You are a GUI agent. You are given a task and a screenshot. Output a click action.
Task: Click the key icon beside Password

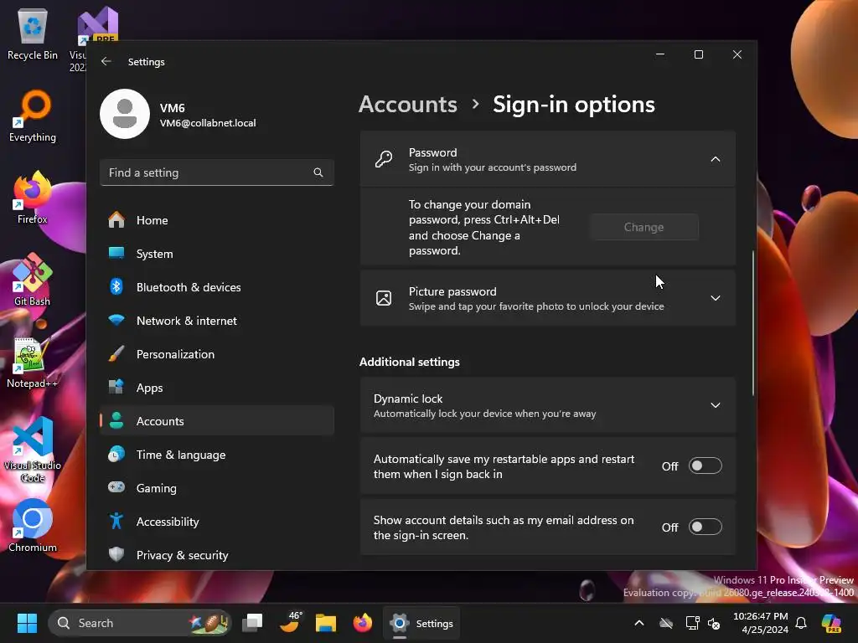tap(384, 159)
